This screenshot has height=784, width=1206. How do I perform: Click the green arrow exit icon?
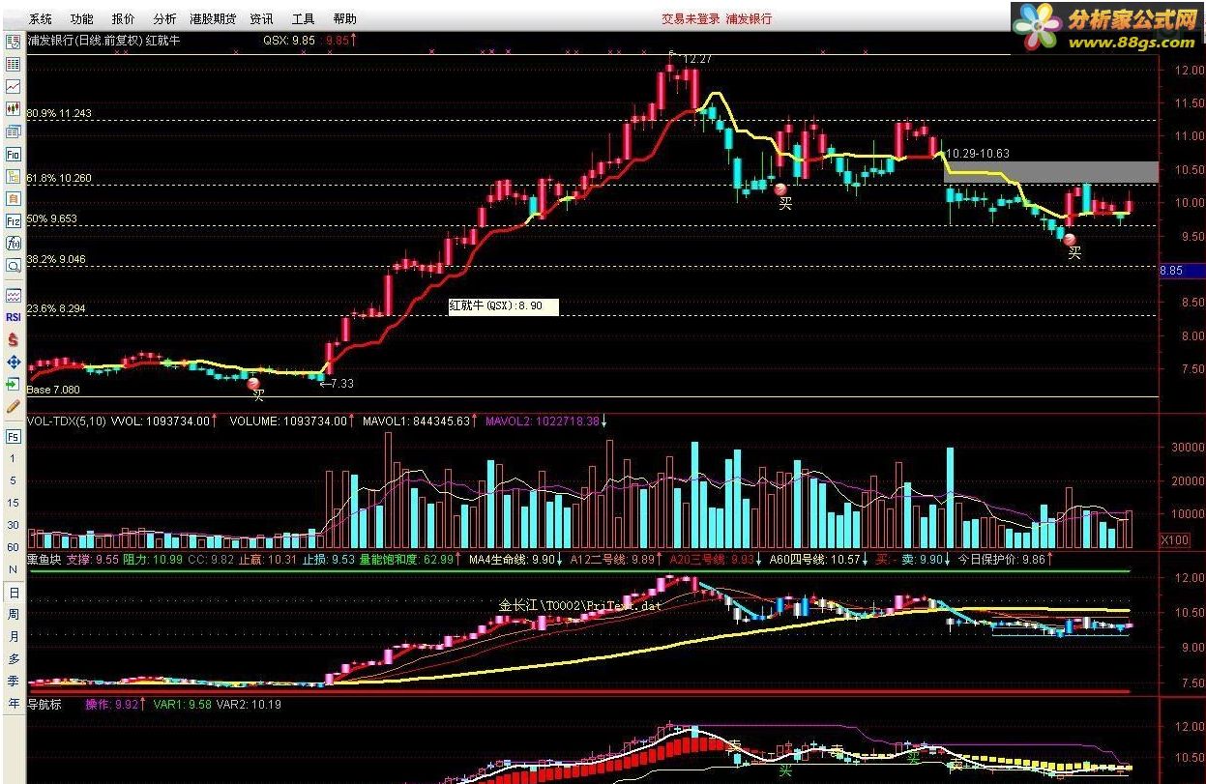click(14, 384)
